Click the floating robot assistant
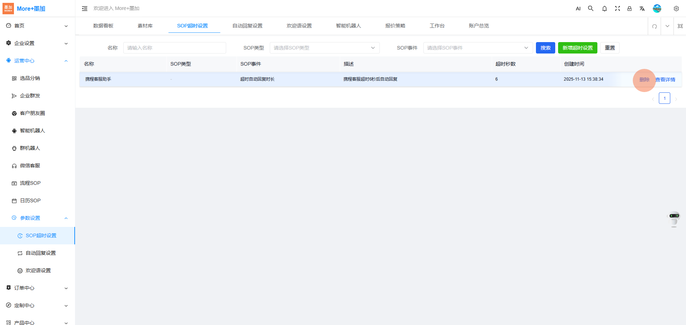Image resolution: width=686 pixels, height=325 pixels. 674,219
